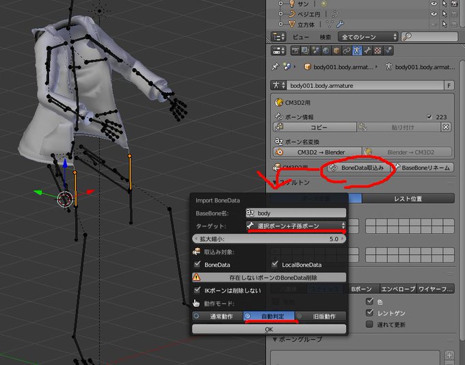Image resolution: width=465 pixels, height=365 pixels.
Task: Click the curve data icon beside ベジェ円
Action: (x=335, y=14)
